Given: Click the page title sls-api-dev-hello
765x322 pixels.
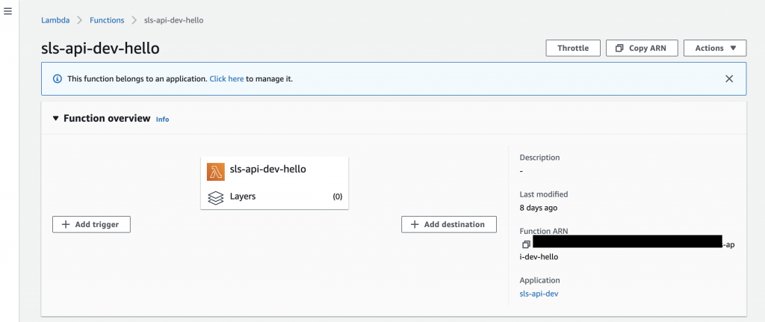Looking at the screenshot, I should coord(101,49).
